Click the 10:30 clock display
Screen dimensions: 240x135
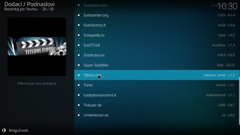[227, 6]
